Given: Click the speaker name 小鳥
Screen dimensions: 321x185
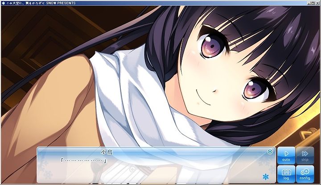Looking at the screenshot, I should pos(107,152).
